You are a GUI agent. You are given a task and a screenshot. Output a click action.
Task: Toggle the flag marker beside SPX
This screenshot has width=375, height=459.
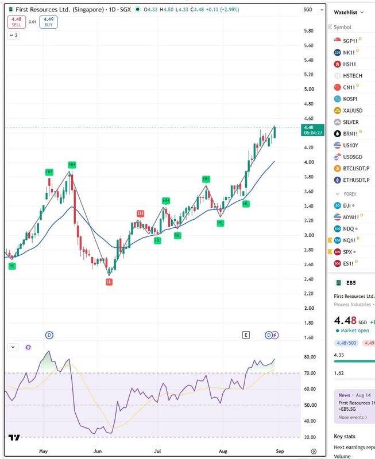click(x=330, y=252)
